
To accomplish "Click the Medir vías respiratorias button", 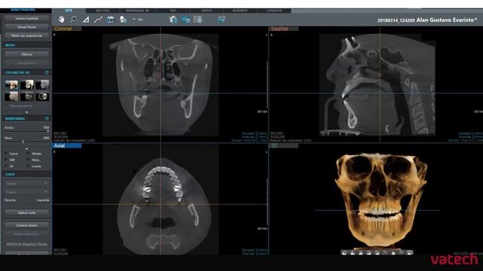I will pos(27,35).
